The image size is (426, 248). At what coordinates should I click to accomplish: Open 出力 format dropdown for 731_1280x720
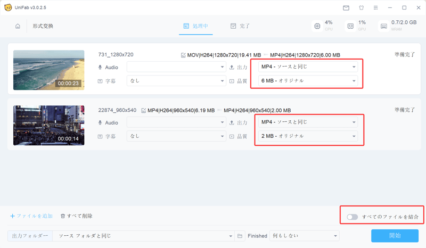click(308, 67)
